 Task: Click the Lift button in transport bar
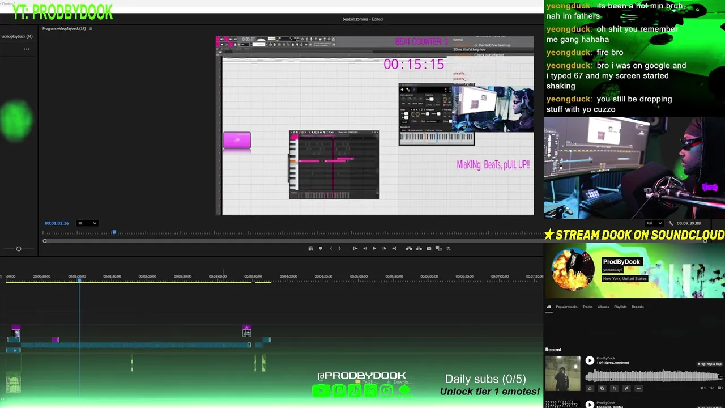click(x=409, y=248)
